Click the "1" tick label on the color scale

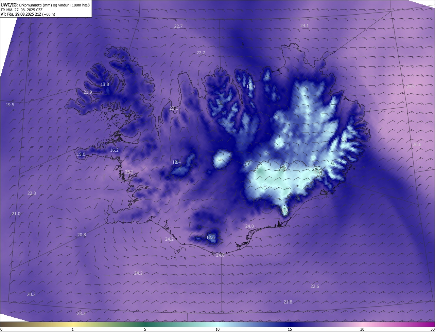pos(73,330)
